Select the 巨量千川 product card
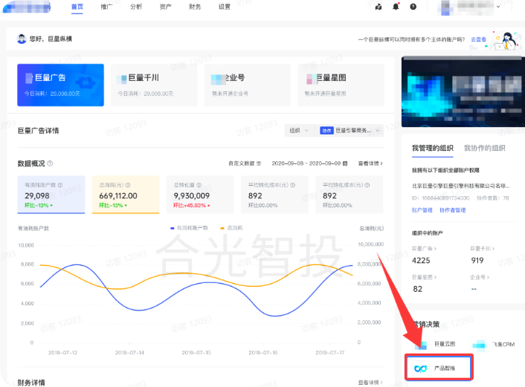 click(154, 85)
